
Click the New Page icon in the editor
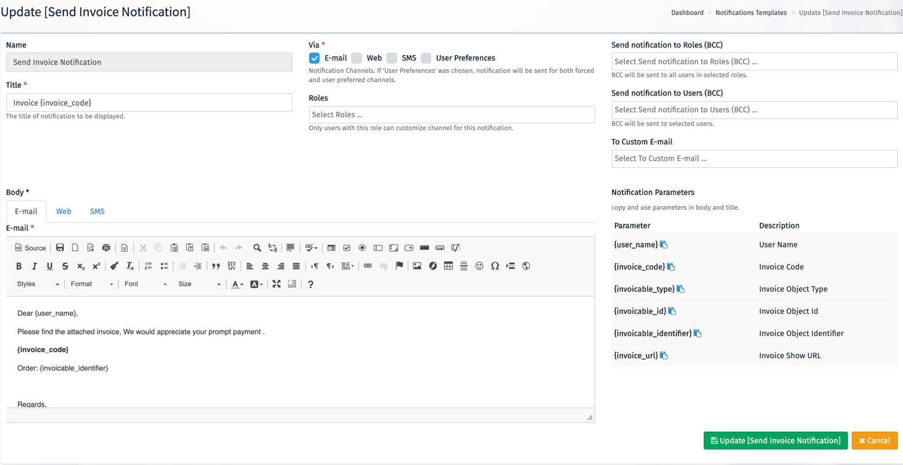(x=75, y=248)
